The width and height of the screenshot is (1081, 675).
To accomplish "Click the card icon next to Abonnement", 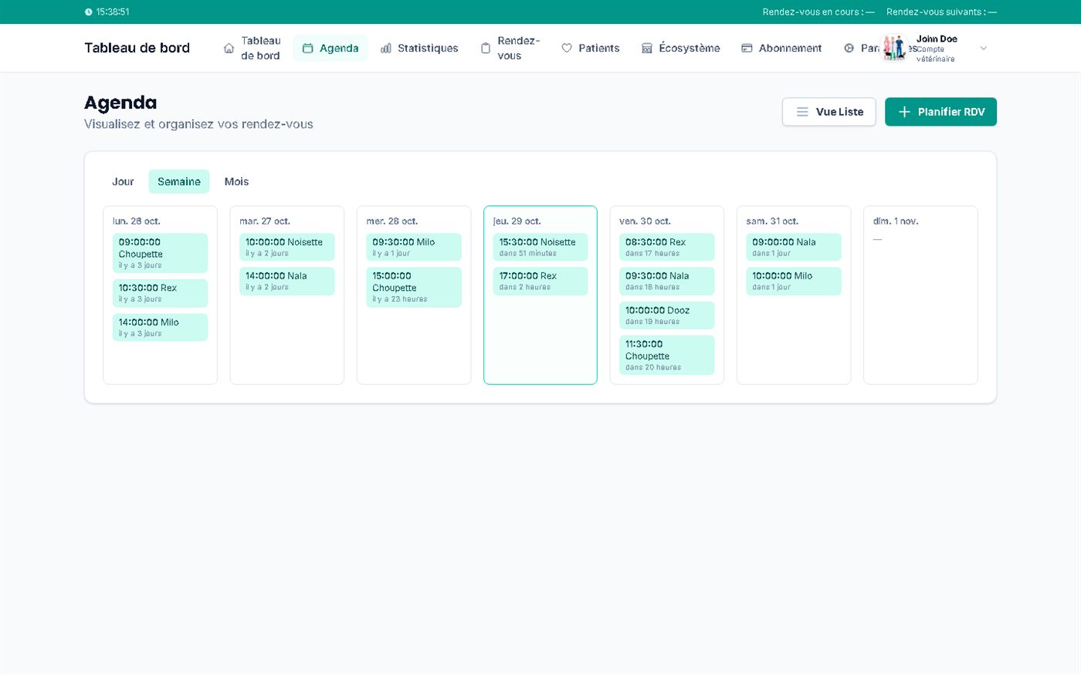I will click(x=747, y=48).
